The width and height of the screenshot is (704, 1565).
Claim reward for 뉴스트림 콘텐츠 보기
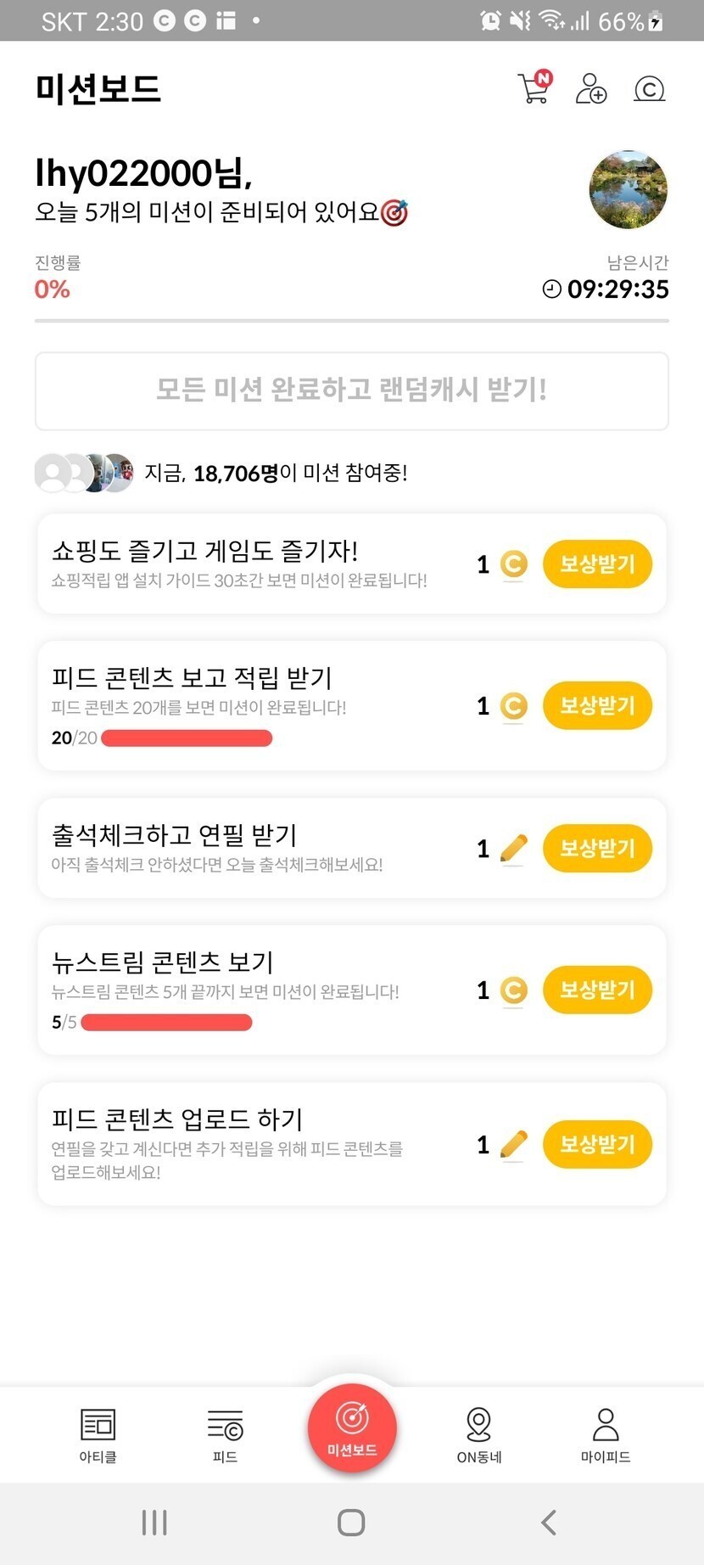[x=597, y=990]
